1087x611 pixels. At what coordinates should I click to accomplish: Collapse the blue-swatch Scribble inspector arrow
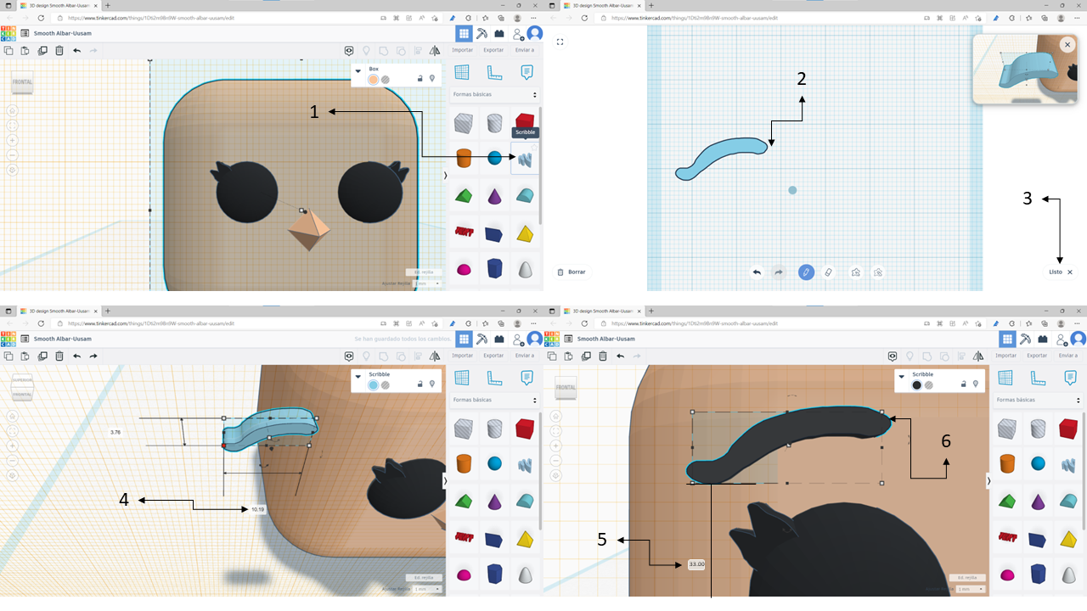coord(358,377)
